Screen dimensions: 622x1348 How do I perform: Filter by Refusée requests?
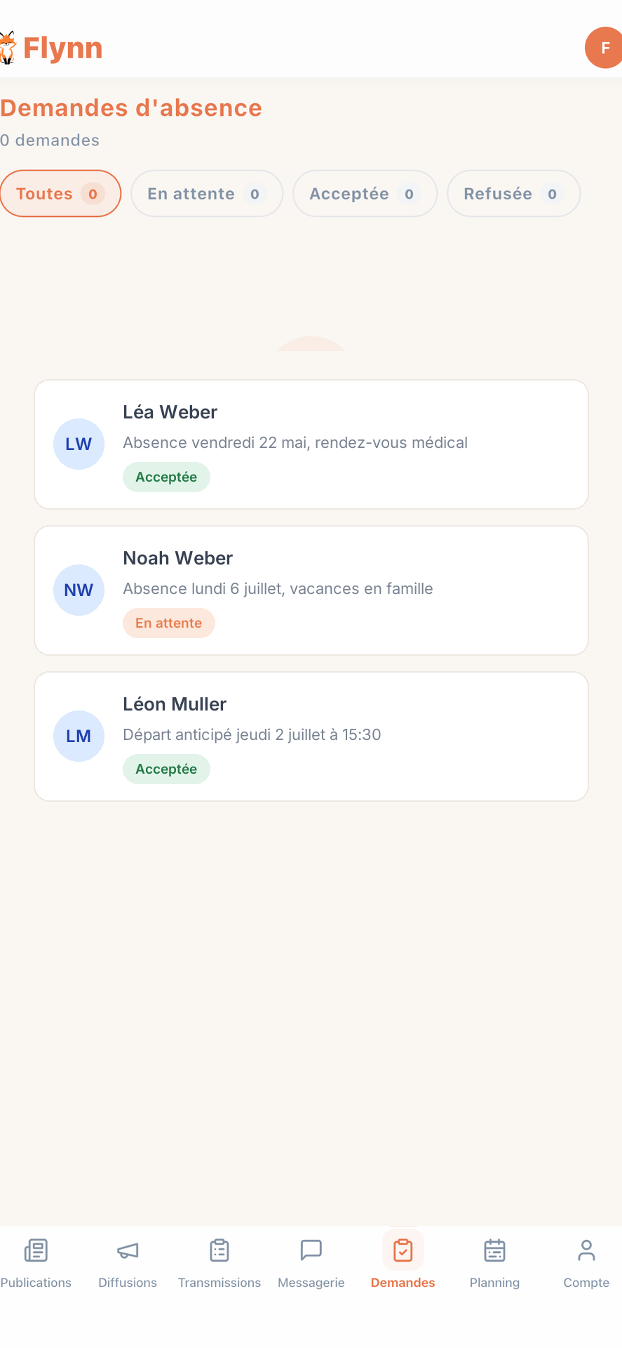(514, 194)
